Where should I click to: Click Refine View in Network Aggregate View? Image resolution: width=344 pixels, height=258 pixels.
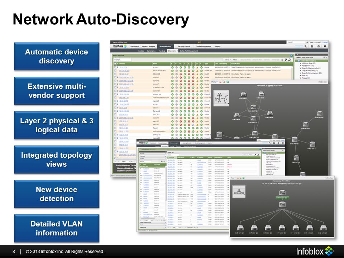(323, 82)
